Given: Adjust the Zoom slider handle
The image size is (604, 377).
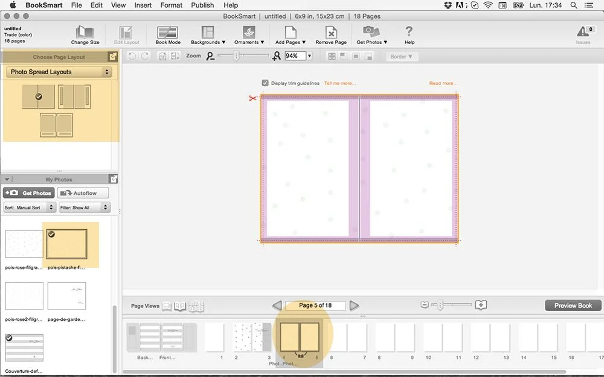Looking at the screenshot, I should (x=237, y=55).
